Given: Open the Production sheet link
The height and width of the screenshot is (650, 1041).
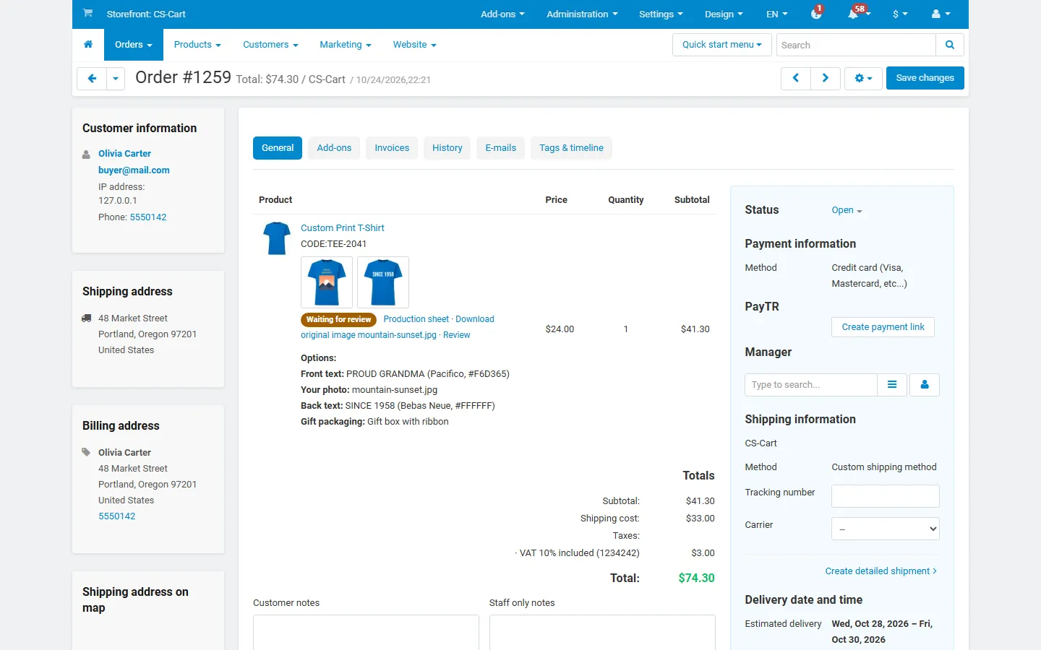Looking at the screenshot, I should (416, 319).
